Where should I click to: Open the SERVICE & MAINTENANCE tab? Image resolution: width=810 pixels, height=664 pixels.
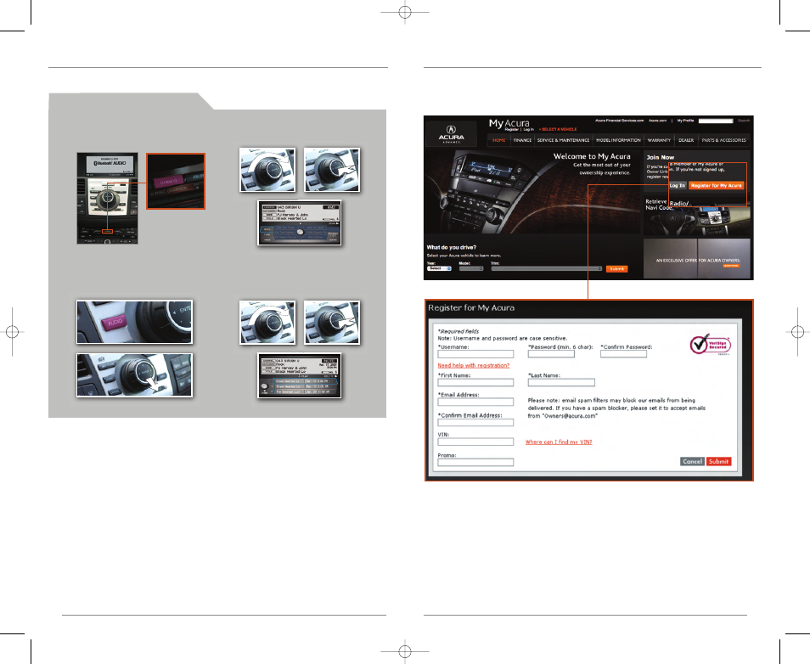tap(563, 140)
